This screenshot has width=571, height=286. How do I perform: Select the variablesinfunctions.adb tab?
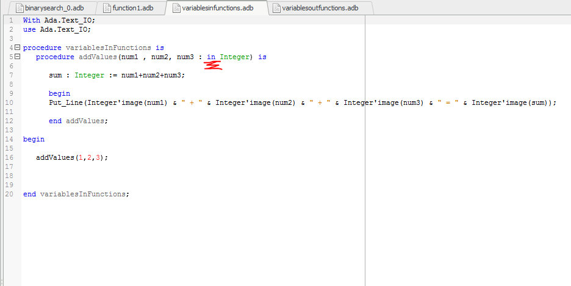(217, 8)
